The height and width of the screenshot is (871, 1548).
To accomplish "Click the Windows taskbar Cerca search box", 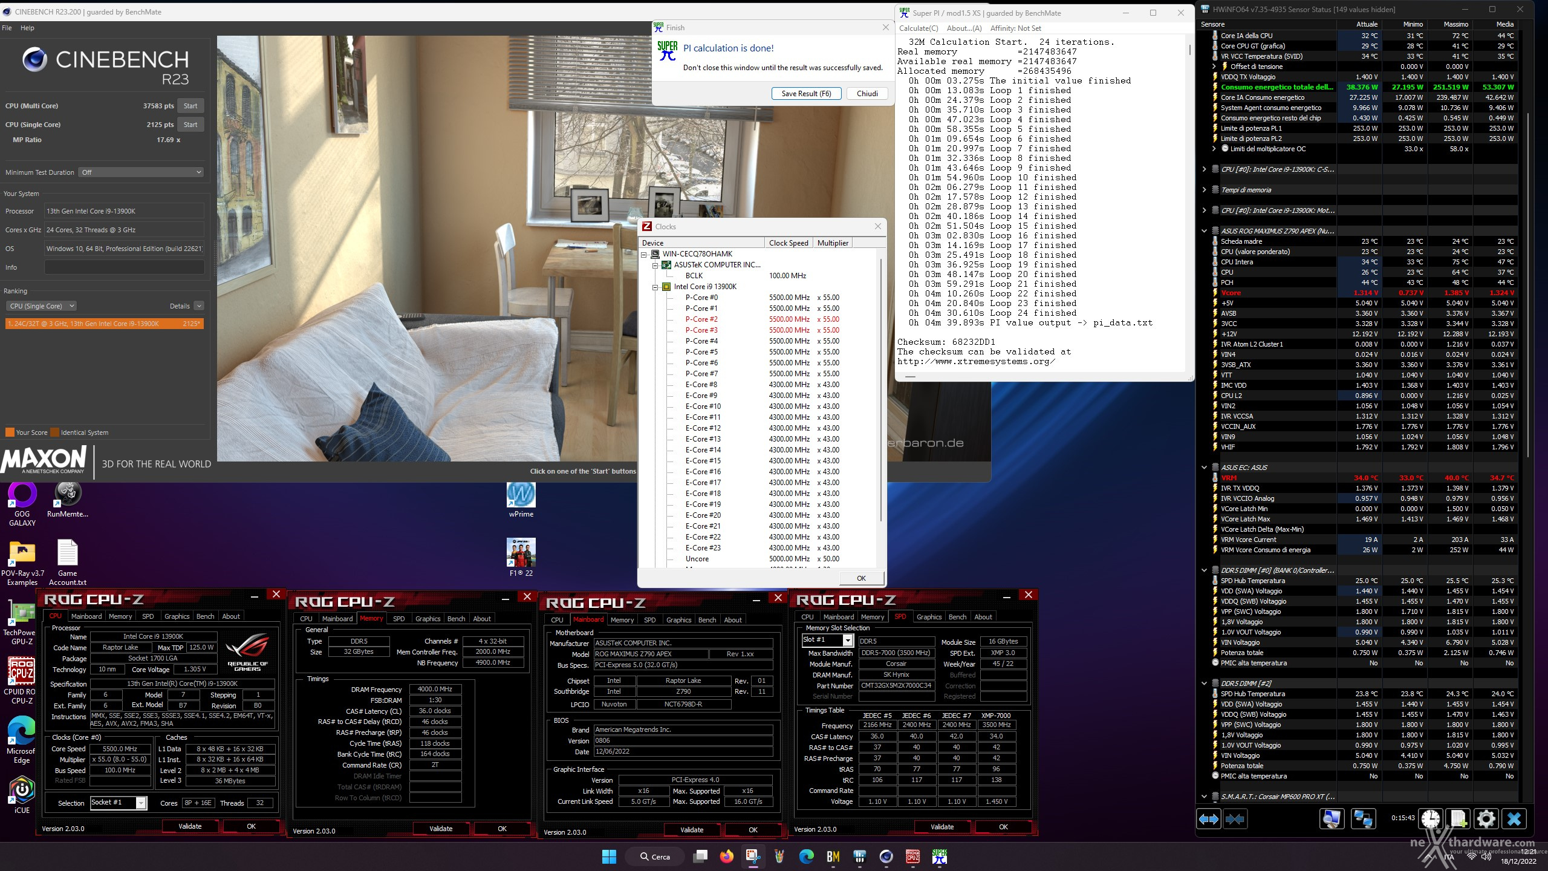I will coord(655,856).
